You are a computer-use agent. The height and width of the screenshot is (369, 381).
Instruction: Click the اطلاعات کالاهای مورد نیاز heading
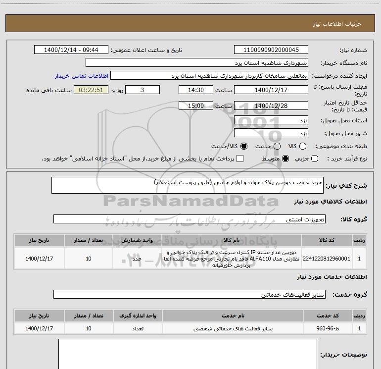point(330,202)
